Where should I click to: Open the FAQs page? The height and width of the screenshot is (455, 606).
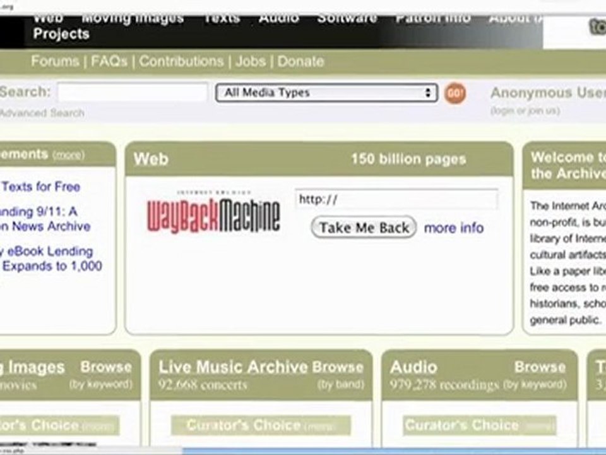(x=109, y=61)
